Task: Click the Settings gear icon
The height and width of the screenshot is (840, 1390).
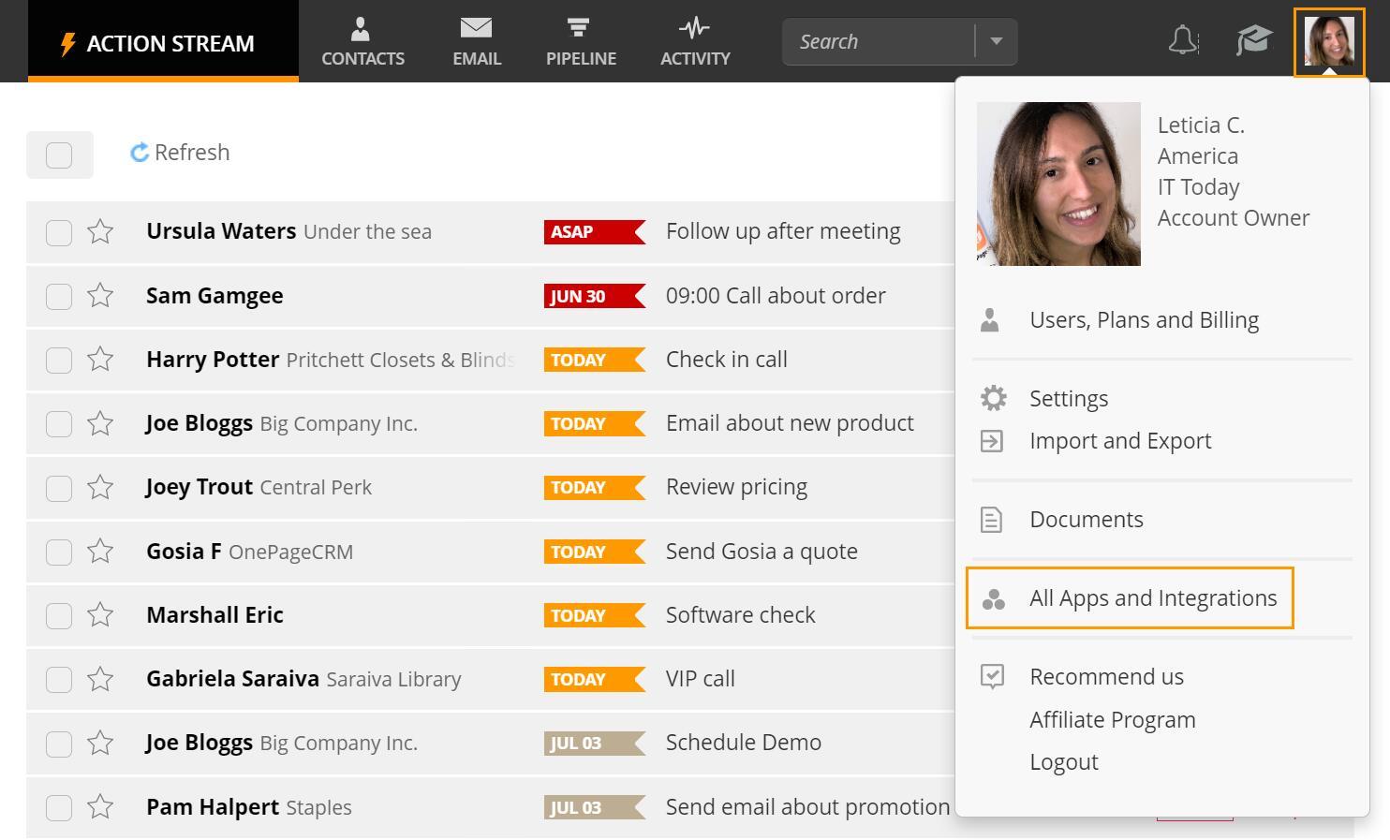Action: point(993,398)
